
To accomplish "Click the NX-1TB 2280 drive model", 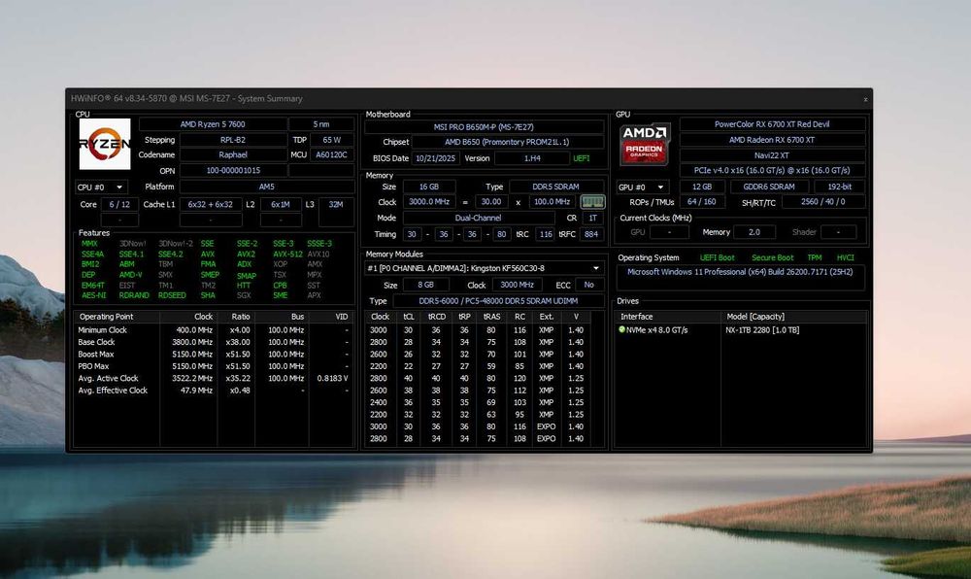I will coord(762,330).
